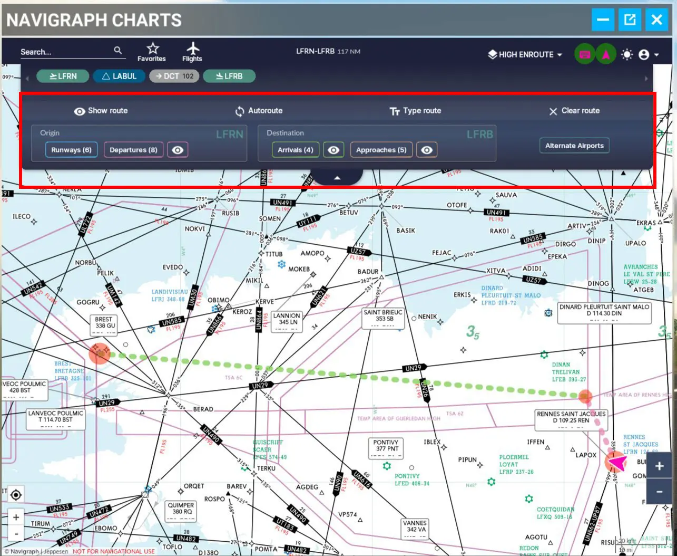This screenshot has height=556, width=677.
Task: Toggle Arrivals visibility eye icon
Action: 333,150
